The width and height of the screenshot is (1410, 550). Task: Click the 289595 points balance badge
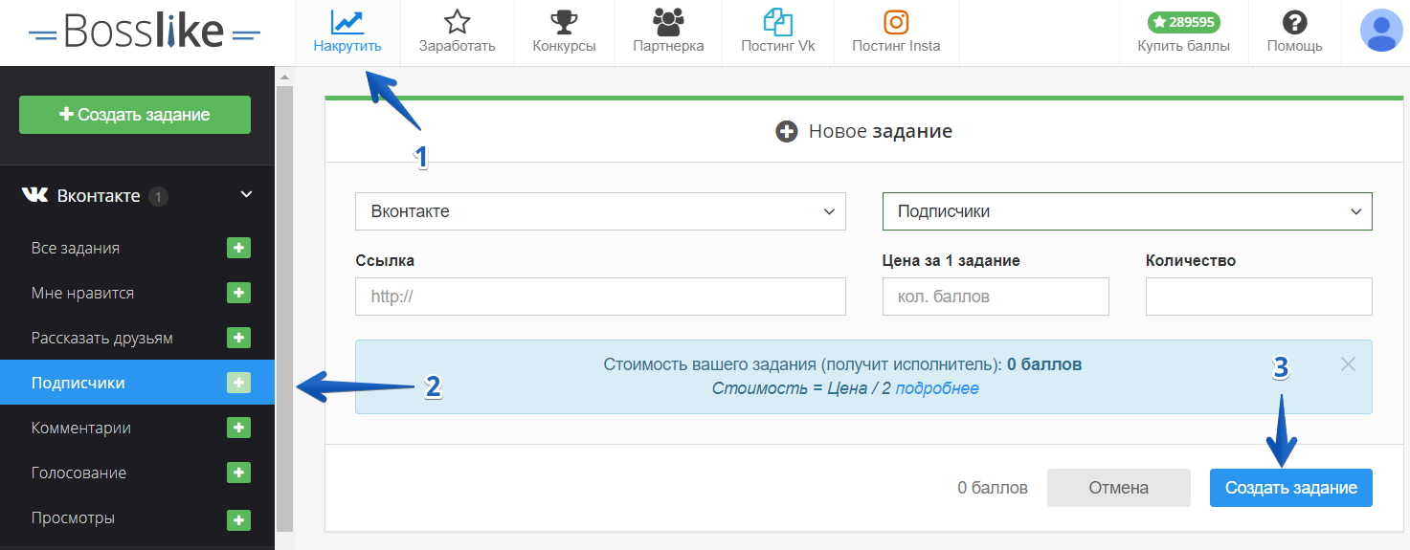[x=1183, y=21]
